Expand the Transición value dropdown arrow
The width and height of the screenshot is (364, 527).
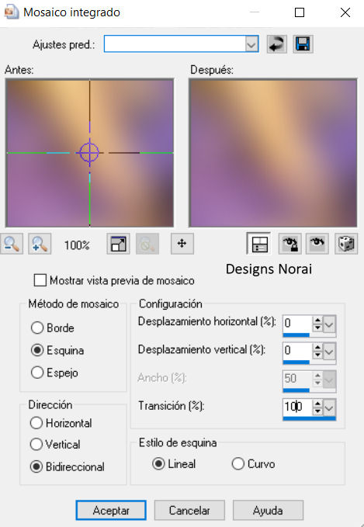tap(329, 408)
